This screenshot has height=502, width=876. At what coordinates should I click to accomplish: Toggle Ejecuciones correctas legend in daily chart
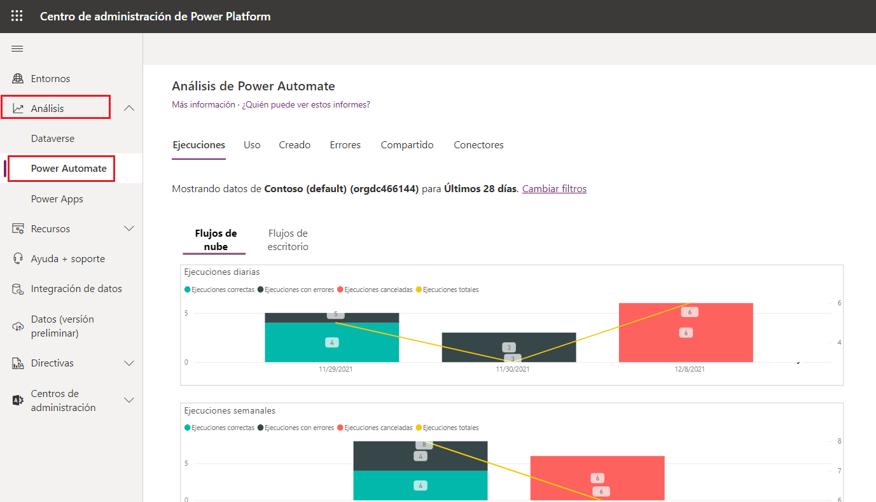pos(219,290)
